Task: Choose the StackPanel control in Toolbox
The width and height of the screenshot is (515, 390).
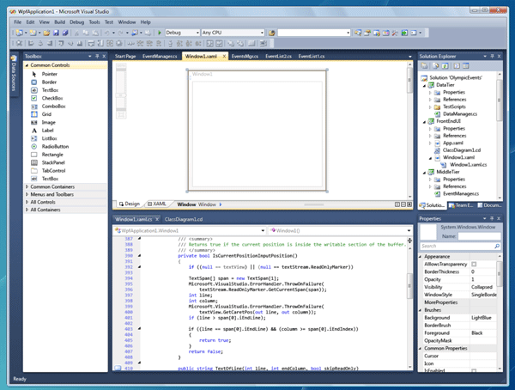Action: 53,161
